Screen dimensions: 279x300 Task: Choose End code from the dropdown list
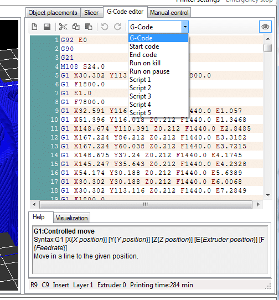[x=158, y=55]
